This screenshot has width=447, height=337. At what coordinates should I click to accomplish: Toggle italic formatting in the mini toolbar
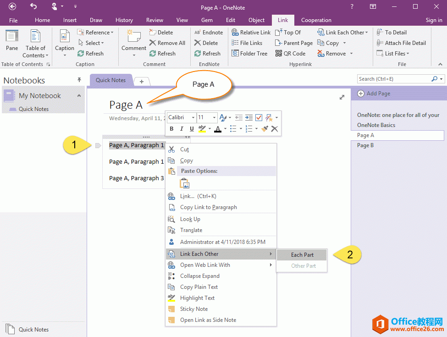pos(181,129)
